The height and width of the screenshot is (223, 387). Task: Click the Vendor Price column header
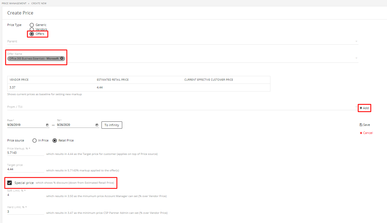click(x=19, y=80)
